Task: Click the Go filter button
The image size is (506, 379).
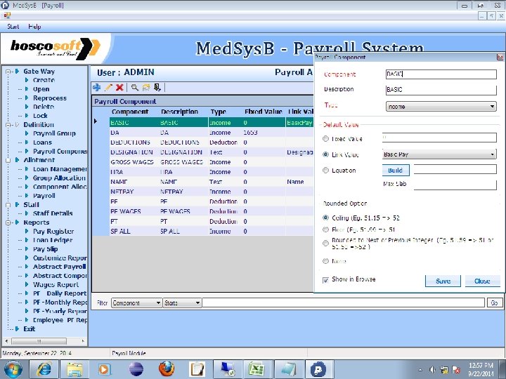Action: 494,303
